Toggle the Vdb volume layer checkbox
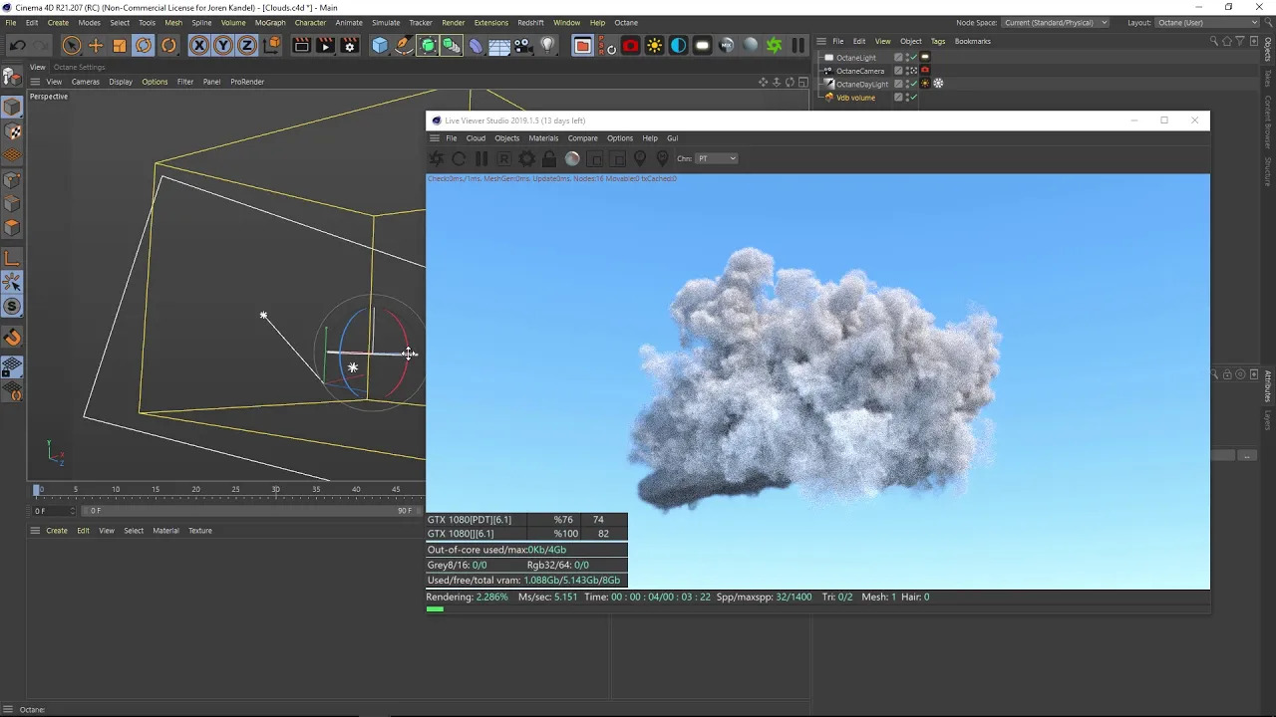 pyautogui.click(x=898, y=98)
